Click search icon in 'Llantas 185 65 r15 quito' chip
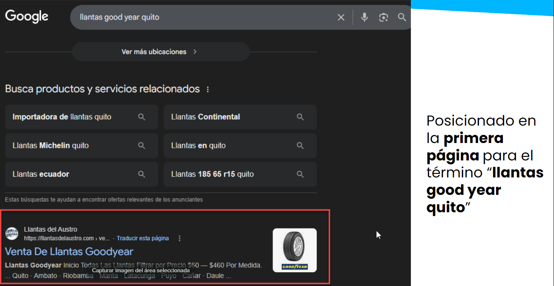This screenshot has width=554, height=286. click(x=300, y=175)
